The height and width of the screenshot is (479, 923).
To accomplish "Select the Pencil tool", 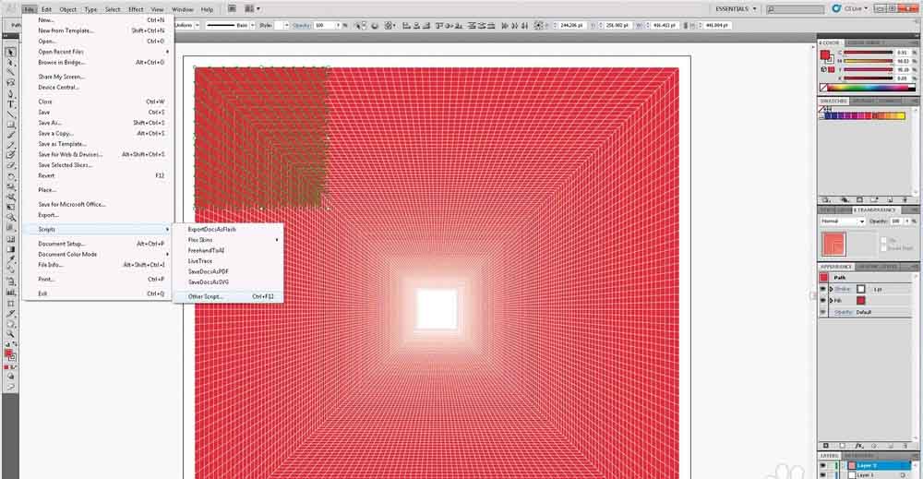I will click(x=10, y=145).
